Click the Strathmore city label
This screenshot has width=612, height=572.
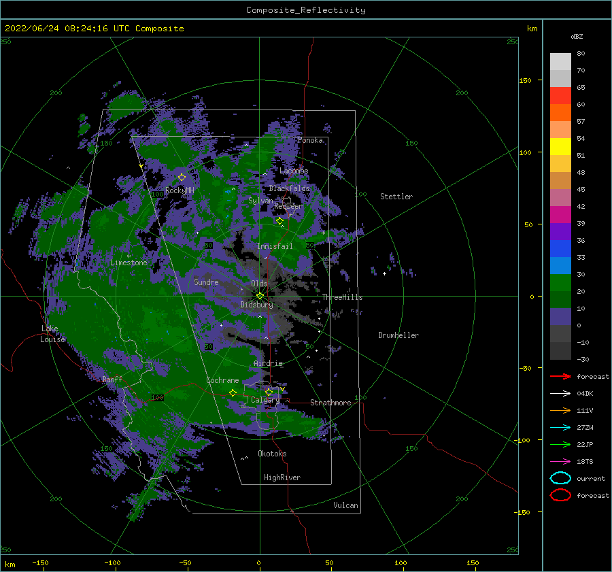[330, 403]
